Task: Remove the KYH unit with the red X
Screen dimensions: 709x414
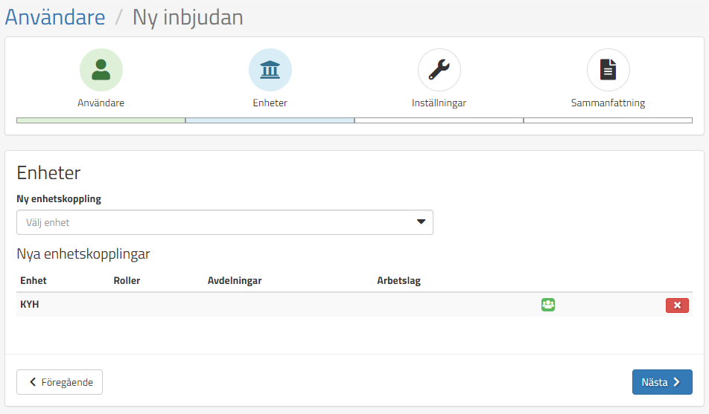Action: coord(677,305)
